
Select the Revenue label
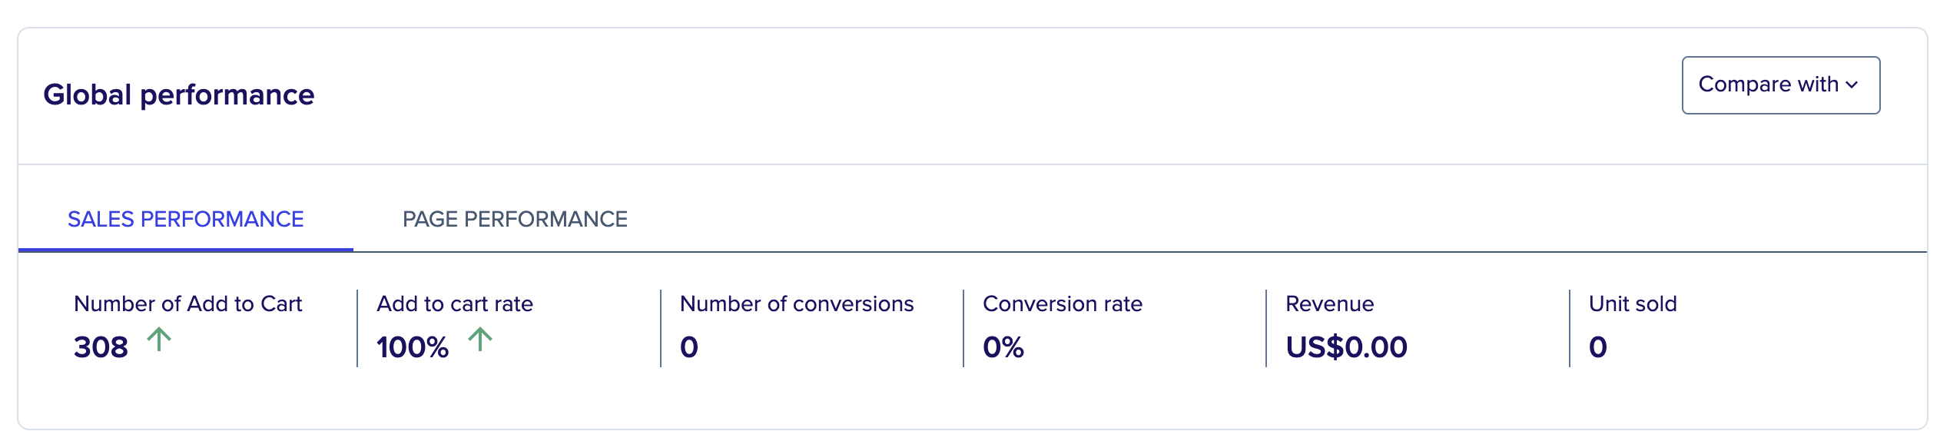click(1330, 304)
